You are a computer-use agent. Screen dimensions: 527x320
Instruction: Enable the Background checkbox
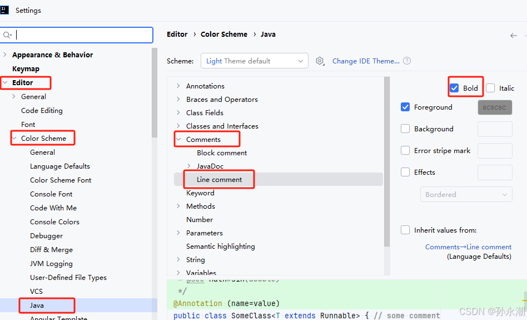pyautogui.click(x=405, y=129)
